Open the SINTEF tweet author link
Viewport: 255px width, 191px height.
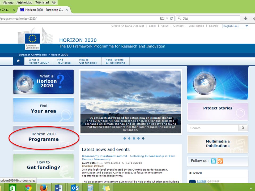[x=202, y=181]
